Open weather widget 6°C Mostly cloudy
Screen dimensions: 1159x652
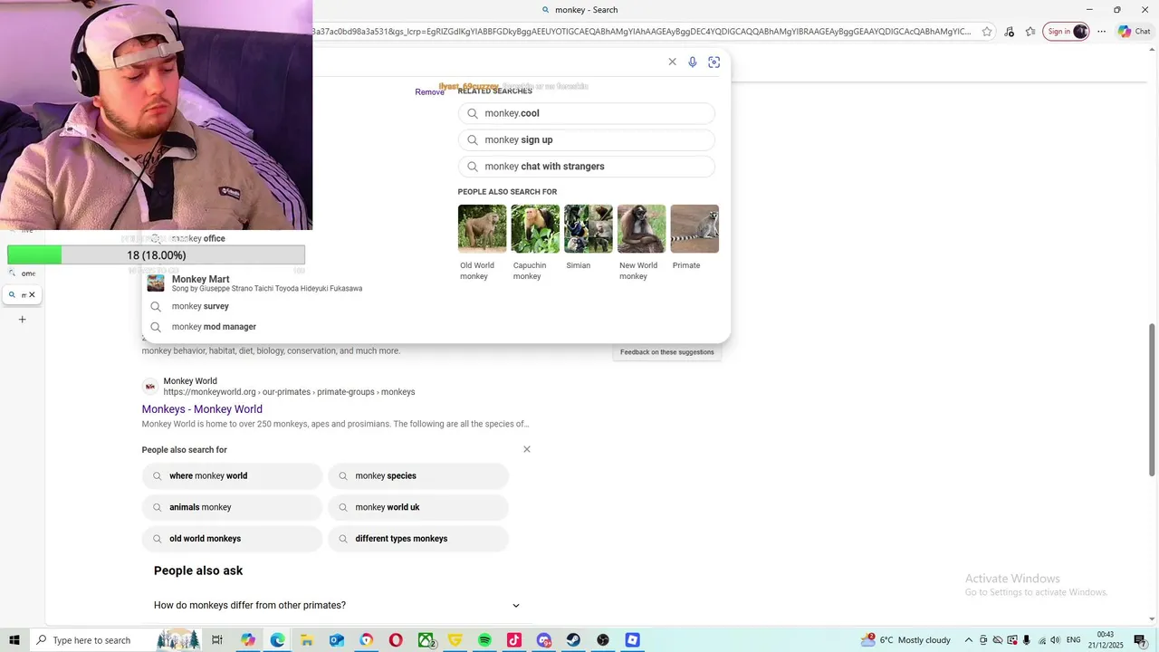(x=905, y=640)
